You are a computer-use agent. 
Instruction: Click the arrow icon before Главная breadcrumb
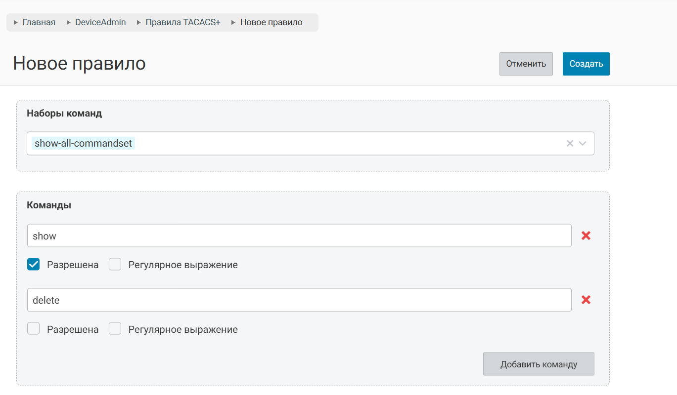pyautogui.click(x=16, y=23)
